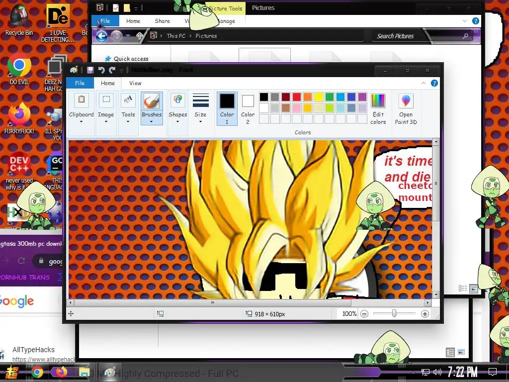Pick the black color swatch in palette
This screenshot has width=509, height=382.
pyautogui.click(x=264, y=97)
